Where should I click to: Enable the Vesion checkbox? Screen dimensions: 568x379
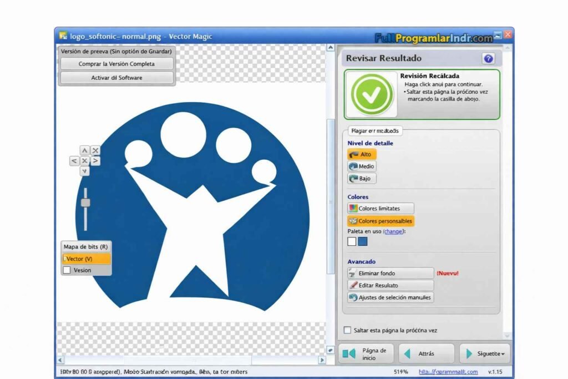[67, 270]
